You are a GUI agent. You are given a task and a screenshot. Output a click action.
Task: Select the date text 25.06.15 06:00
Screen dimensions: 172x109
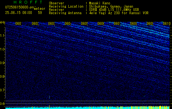click(x=19, y=13)
